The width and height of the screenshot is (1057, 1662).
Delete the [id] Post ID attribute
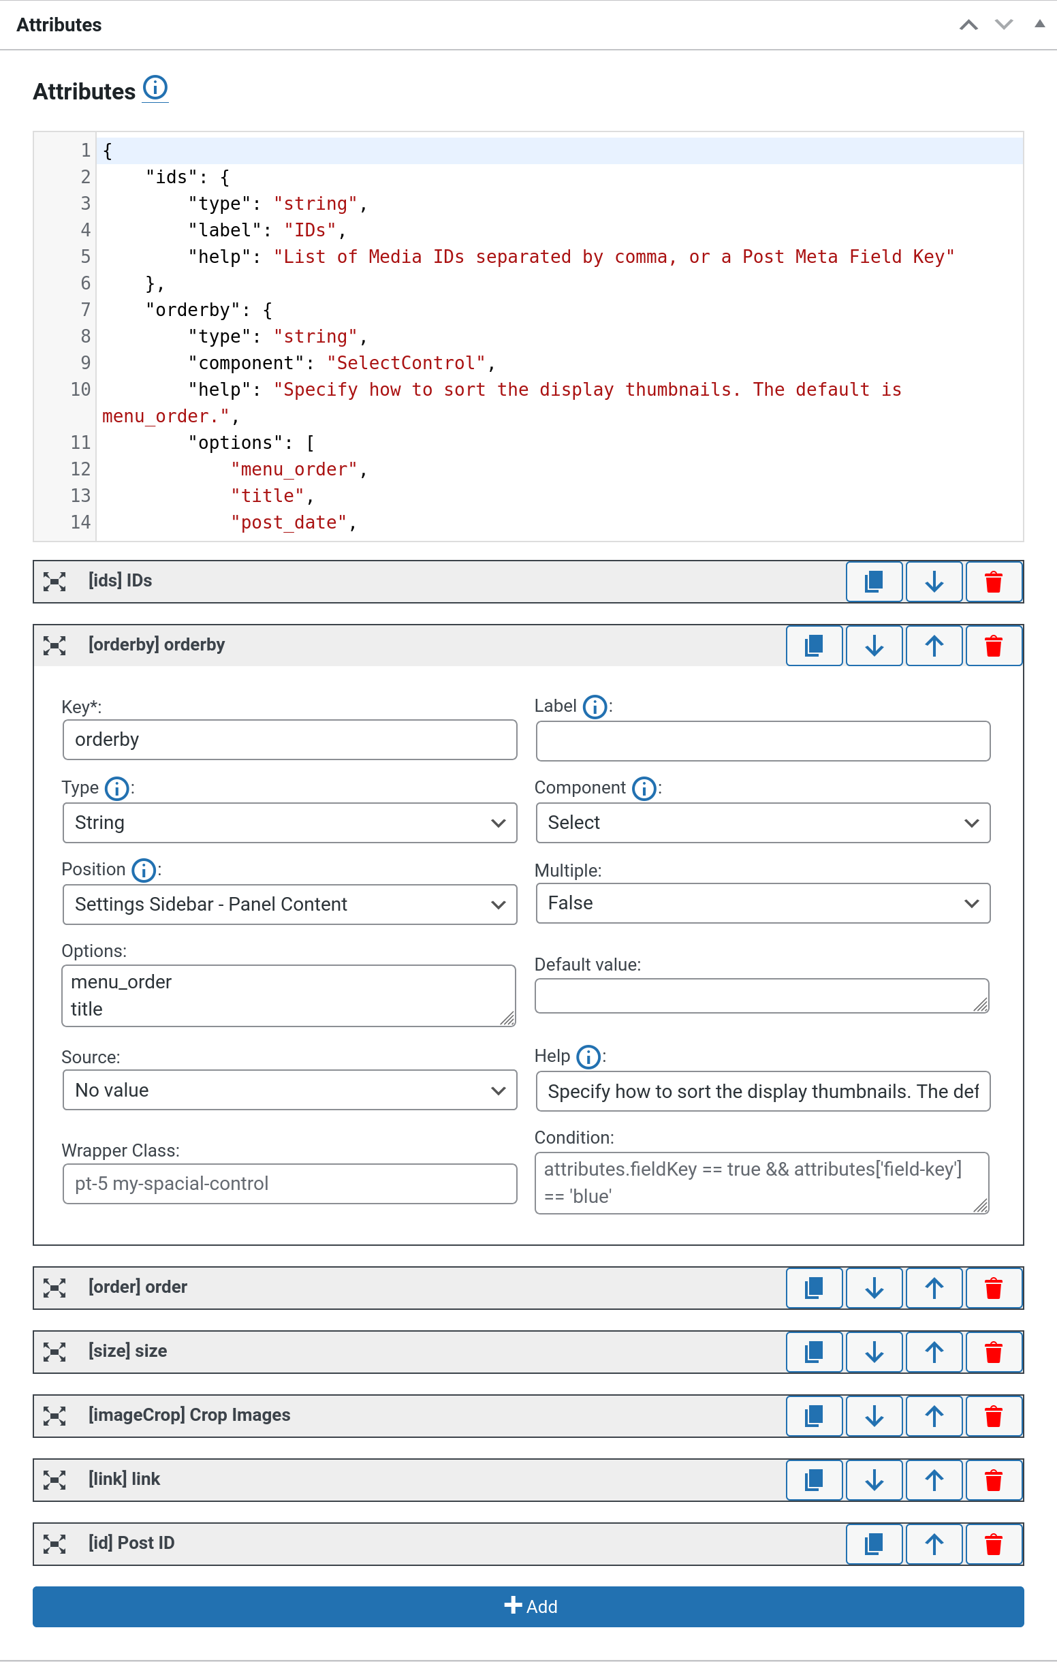tap(994, 1544)
